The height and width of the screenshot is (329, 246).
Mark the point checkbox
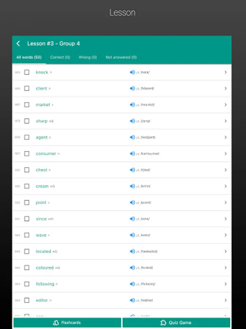tap(27, 203)
